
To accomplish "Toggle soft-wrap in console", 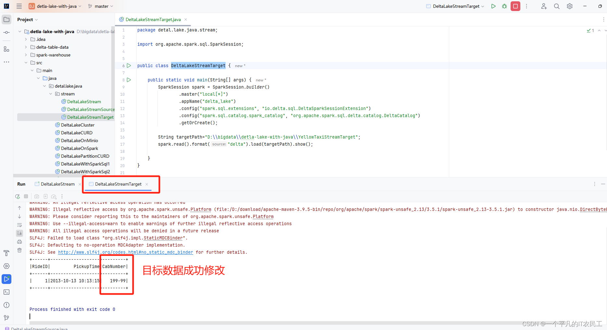I will click(x=19, y=225).
